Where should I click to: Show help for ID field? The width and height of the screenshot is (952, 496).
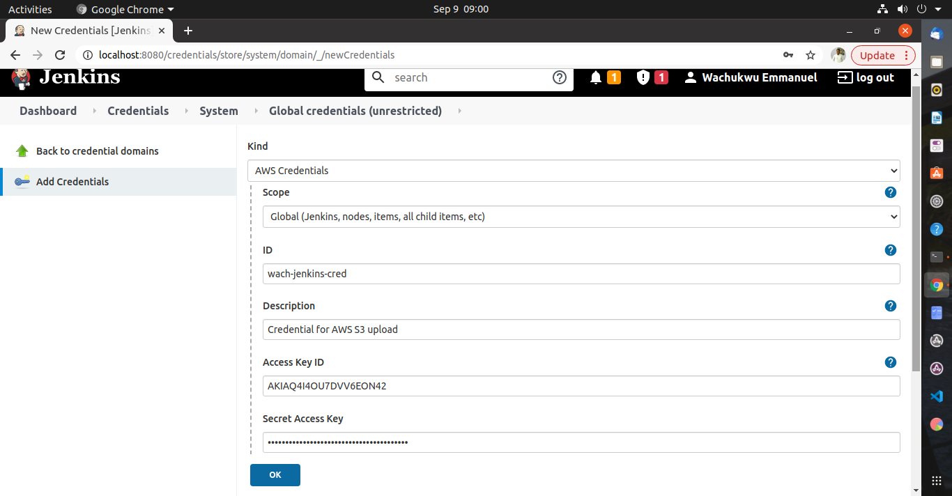pos(890,250)
